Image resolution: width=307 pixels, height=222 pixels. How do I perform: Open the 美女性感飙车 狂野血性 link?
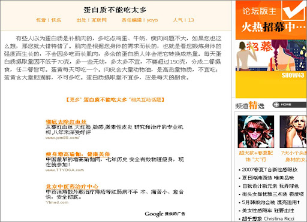(268, 211)
